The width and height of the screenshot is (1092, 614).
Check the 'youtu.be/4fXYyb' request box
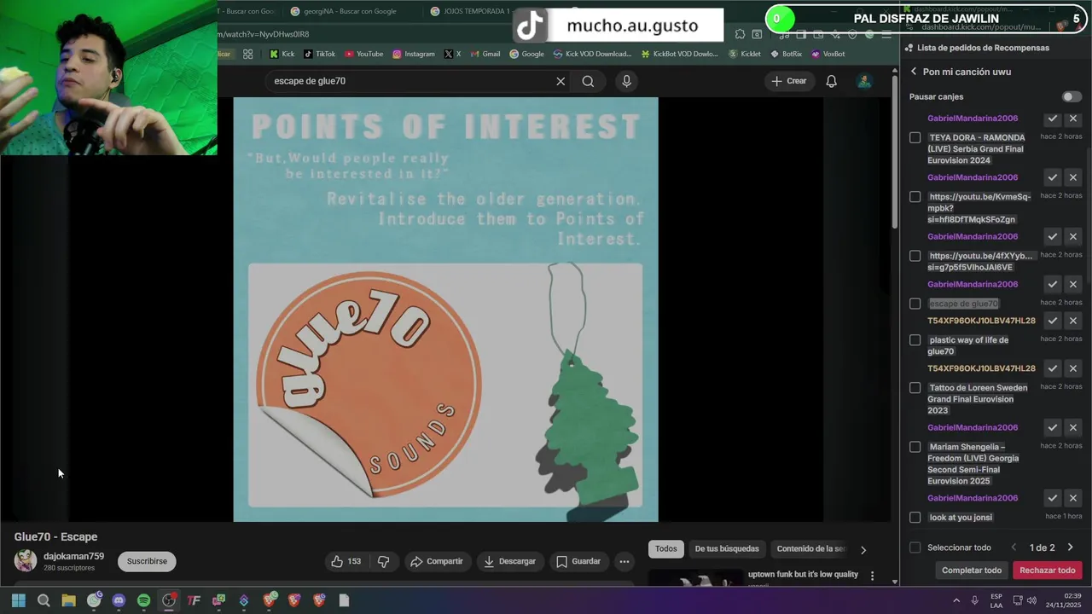coord(915,256)
